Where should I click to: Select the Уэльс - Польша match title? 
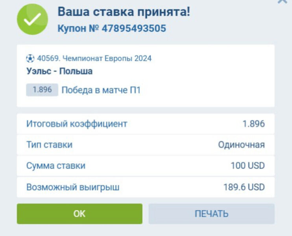(x=59, y=72)
